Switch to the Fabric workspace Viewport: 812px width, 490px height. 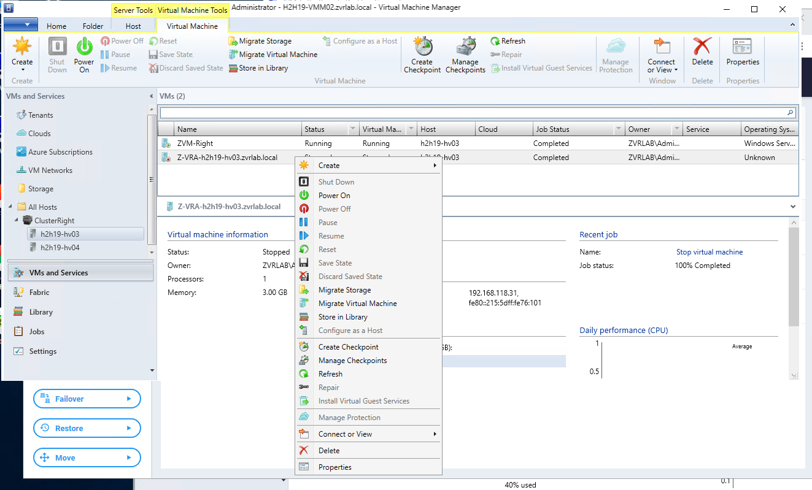pyautogui.click(x=39, y=293)
